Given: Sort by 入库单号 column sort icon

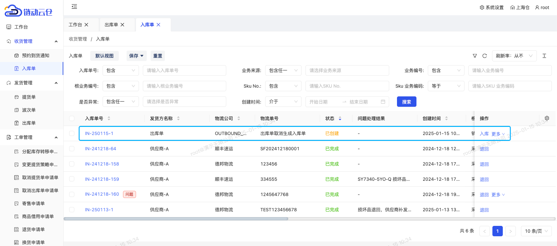Looking at the screenshot, I should coord(109,118).
